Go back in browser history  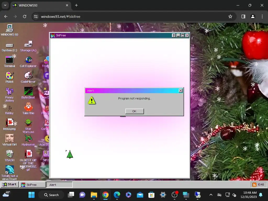(6, 16)
